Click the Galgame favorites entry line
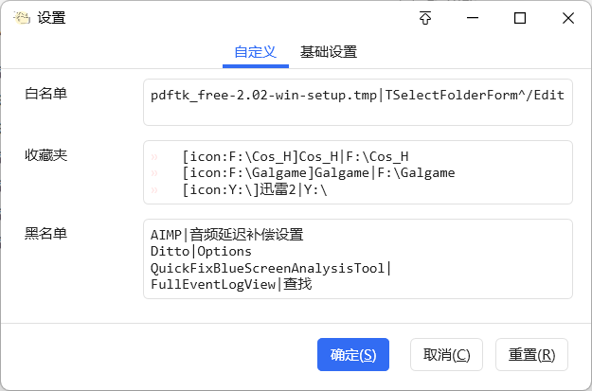 point(318,173)
